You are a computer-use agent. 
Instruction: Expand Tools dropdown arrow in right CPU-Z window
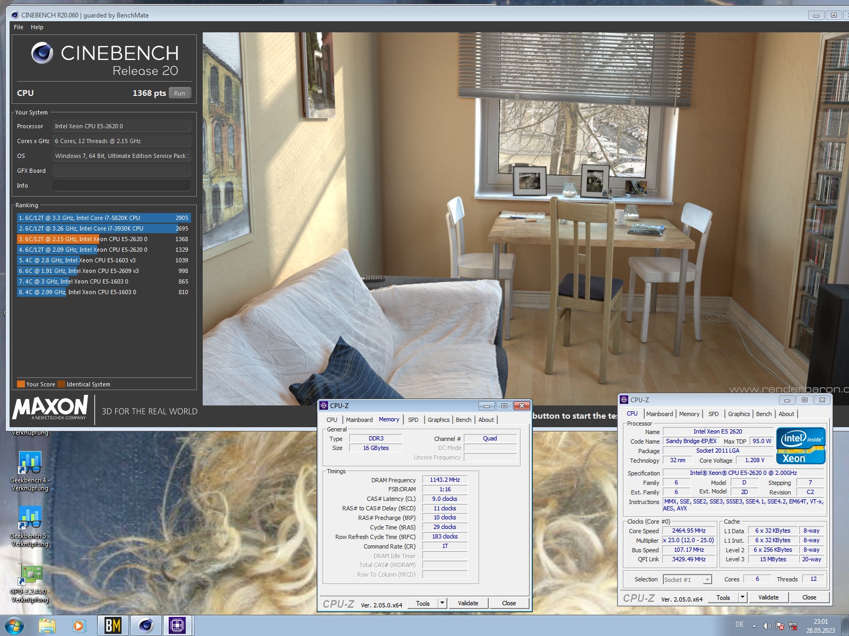tap(742, 597)
